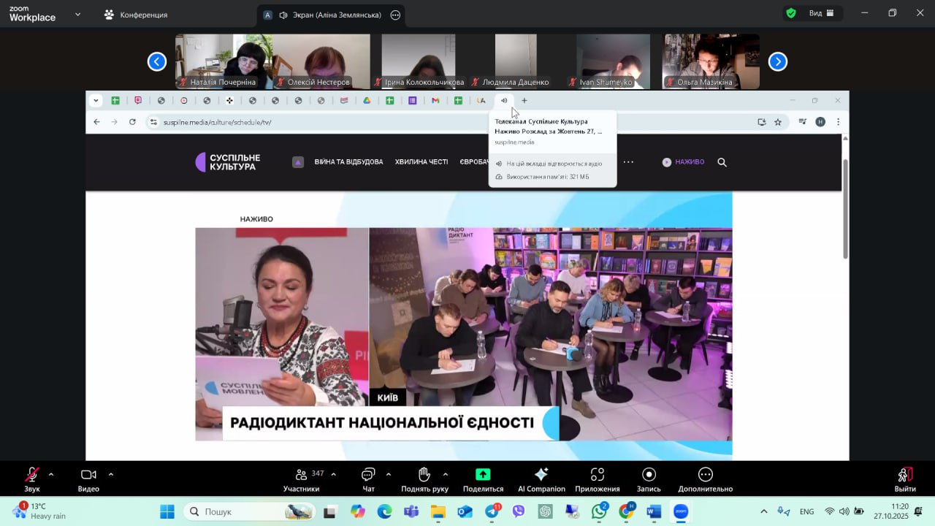935x526 pixels.
Task: Open the Conference tab
Action: (x=136, y=15)
